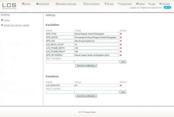Delete the LCS_NEWS_COUNT variable

coord(121,45)
